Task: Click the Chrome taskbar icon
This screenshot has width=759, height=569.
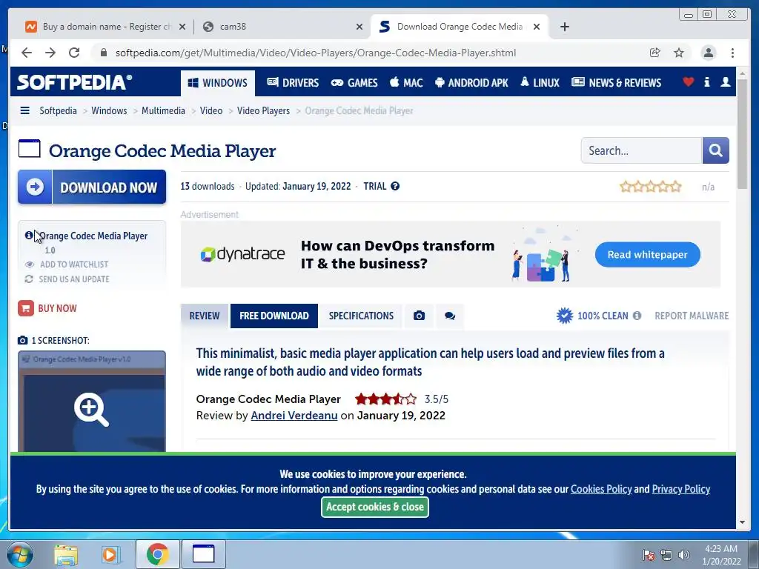Action: coord(157,554)
